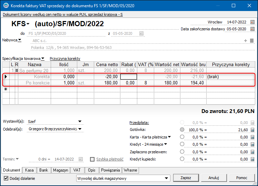Switch to the Bank tab
The height and width of the screenshot is (186, 258).
click(43, 170)
